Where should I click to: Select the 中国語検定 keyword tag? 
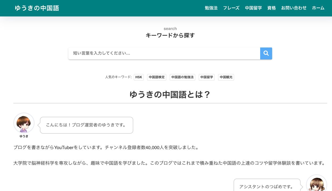(157, 77)
